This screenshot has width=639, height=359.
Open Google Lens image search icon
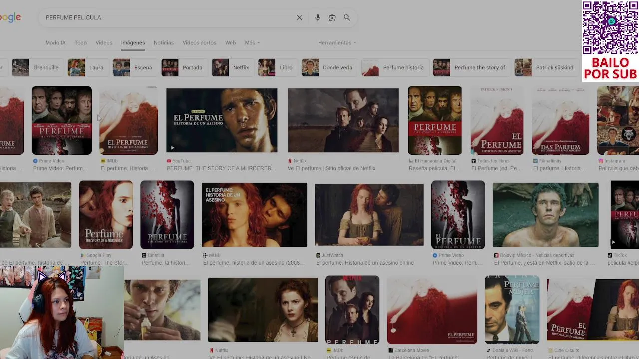point(332,18)
